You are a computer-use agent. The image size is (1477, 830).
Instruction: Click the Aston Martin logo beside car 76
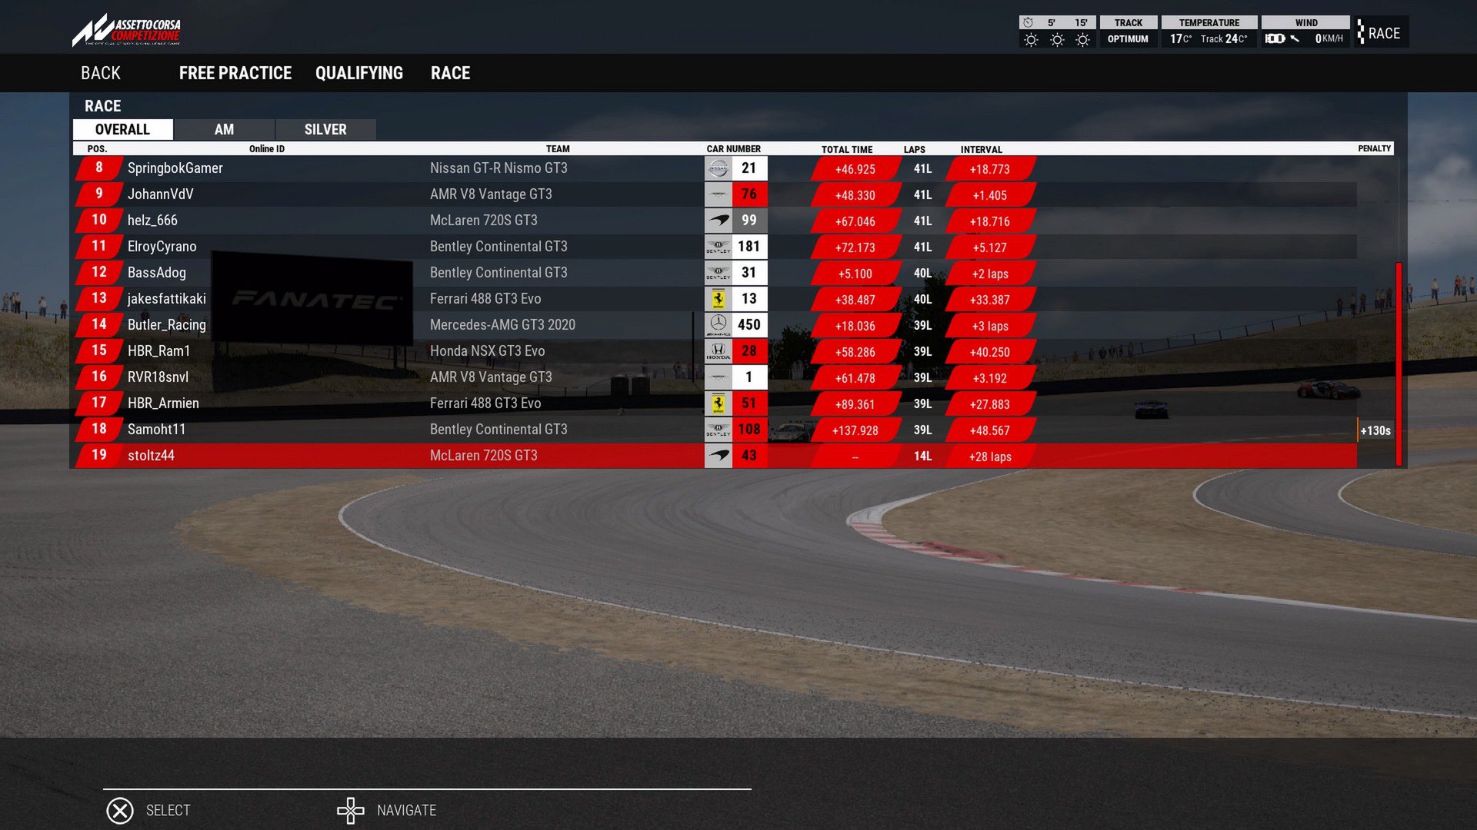pos(718,194)
